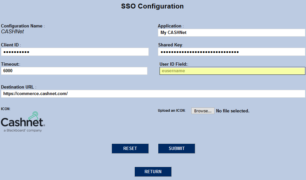Screen dimensions: 306x180
Task: Click the Configuration Name label
Action: click(22, 26)
